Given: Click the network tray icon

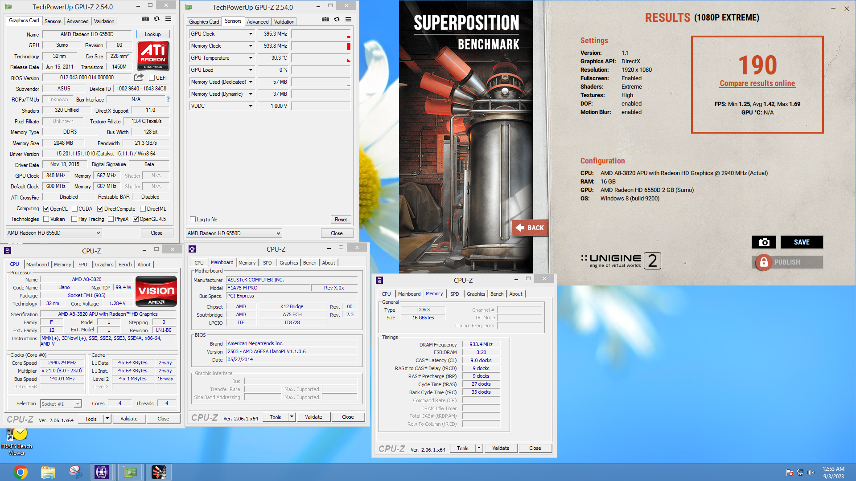Looking at the screenshot, I should (800, 473).
